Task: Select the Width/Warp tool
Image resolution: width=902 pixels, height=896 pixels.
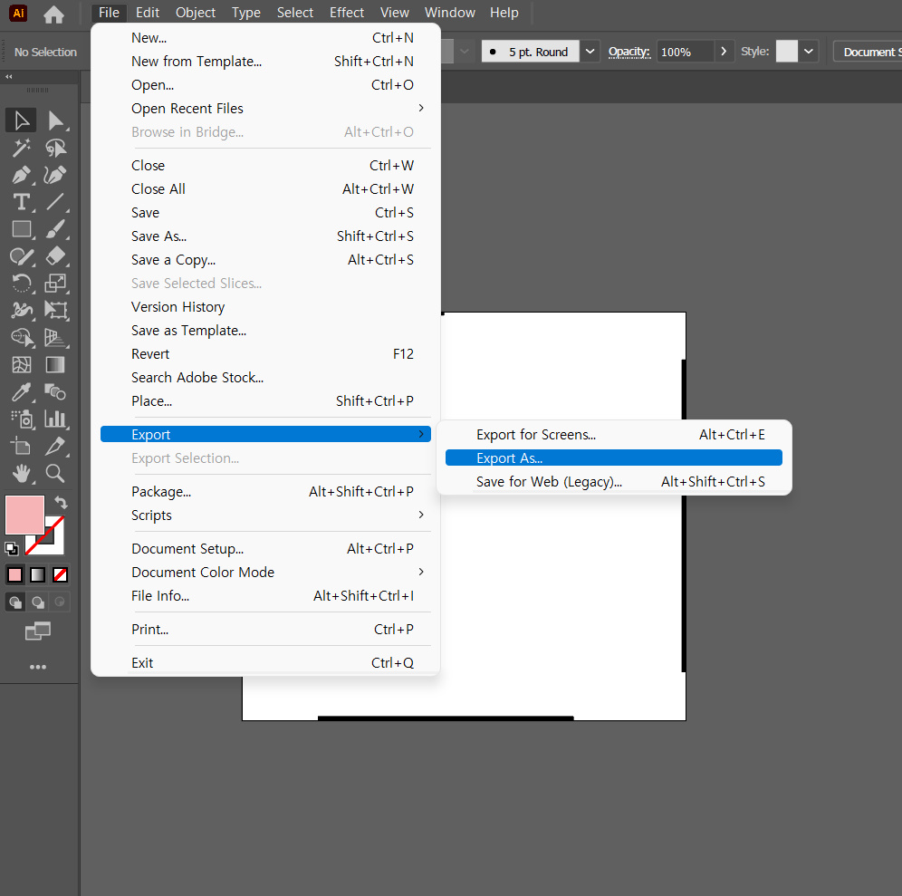Action: pos(22,310)
